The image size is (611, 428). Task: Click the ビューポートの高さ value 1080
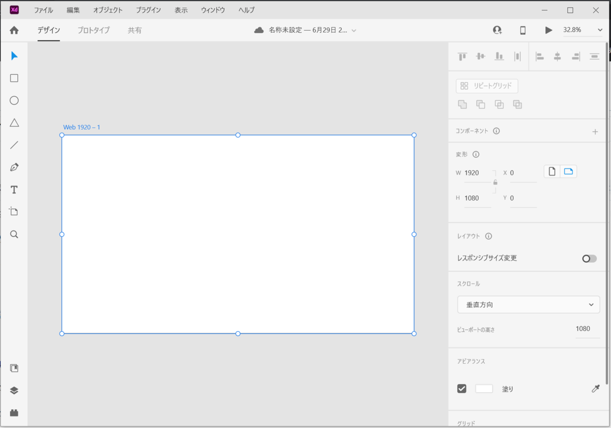587,329
